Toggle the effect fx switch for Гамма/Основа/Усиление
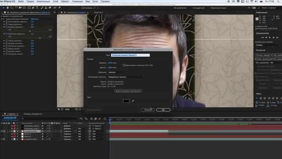The height and width of the screenshot is (159, 282). point(4,19)
